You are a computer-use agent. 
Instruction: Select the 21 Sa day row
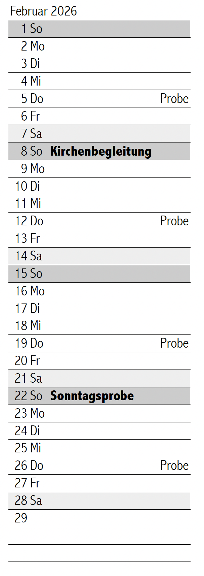pyautogui.click(x=99, y=378)
